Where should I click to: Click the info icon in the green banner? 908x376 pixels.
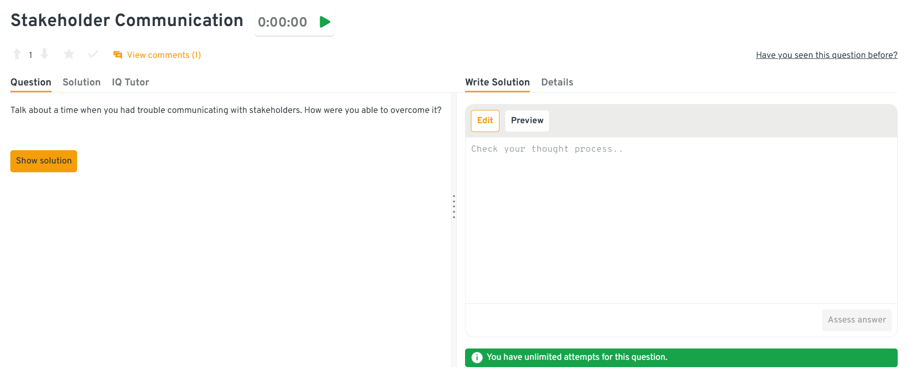(477, 357)
